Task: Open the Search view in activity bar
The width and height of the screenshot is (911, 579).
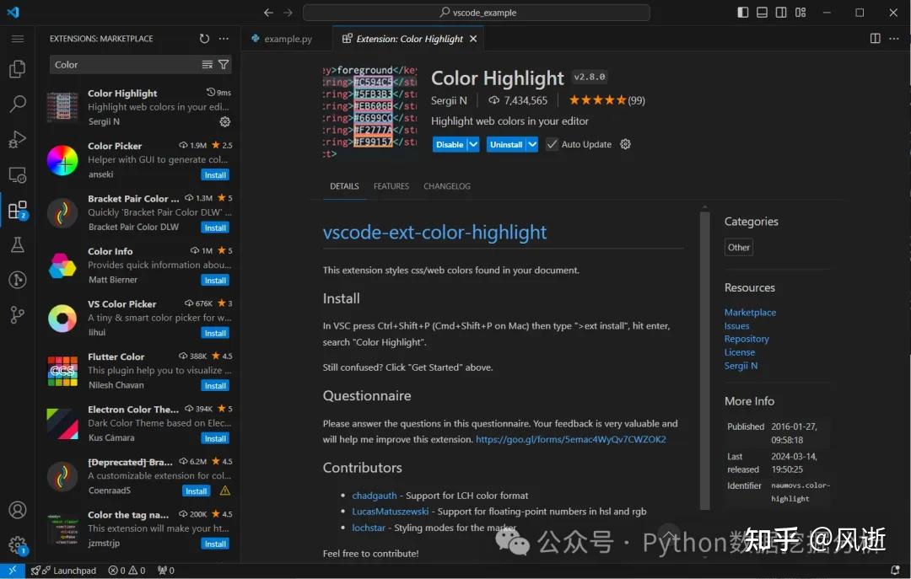Action: point(18,104)
